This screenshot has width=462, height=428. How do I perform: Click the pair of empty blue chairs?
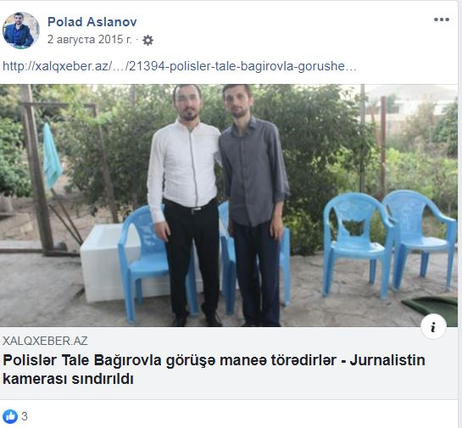tap(389, 243)
